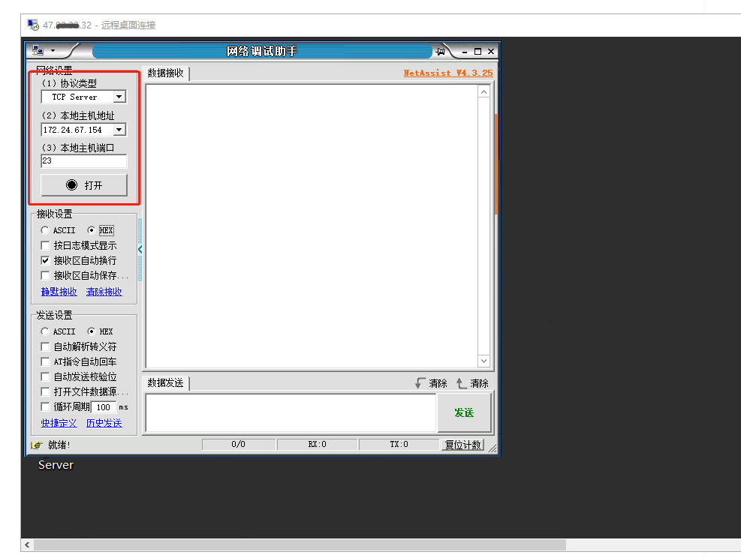The height and width of the screenshot is (558, 741).
Task: Select HEX in send settings
Action: tap(91, 331)
